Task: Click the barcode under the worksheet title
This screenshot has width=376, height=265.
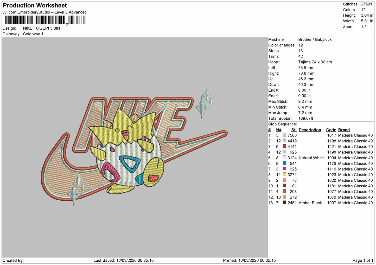Action: click(x=44, y=20)
